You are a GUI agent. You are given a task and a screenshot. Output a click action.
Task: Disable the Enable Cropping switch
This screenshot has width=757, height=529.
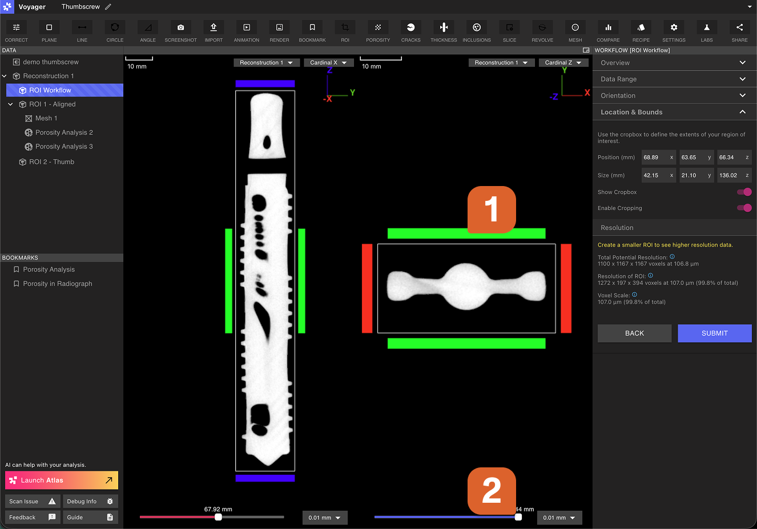pos(744,208)
